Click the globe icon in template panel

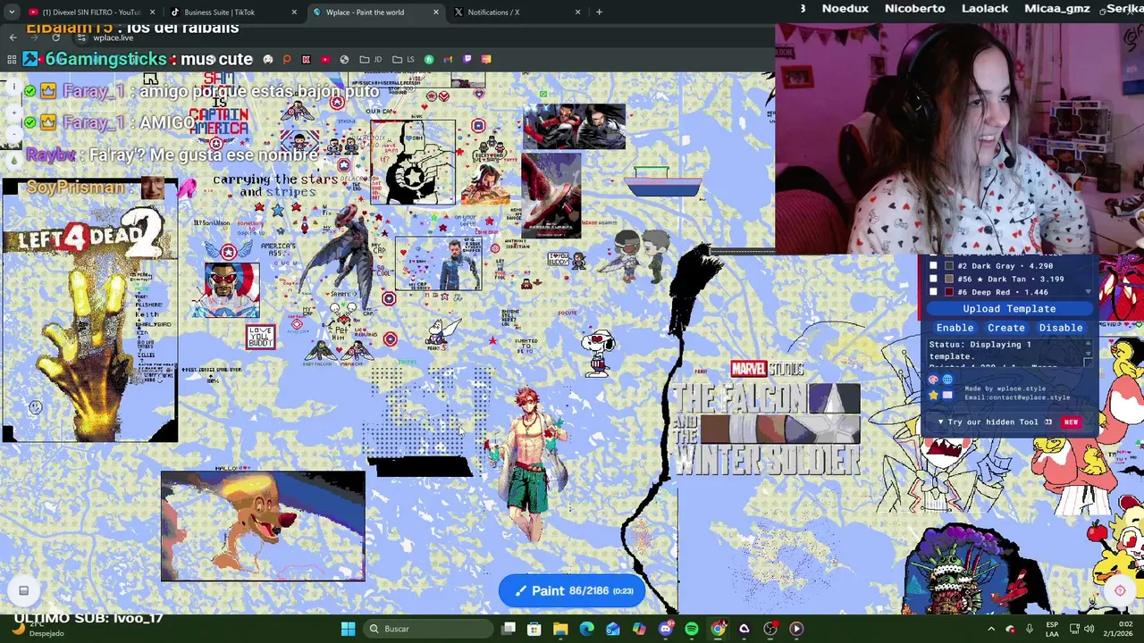(947, 380)
